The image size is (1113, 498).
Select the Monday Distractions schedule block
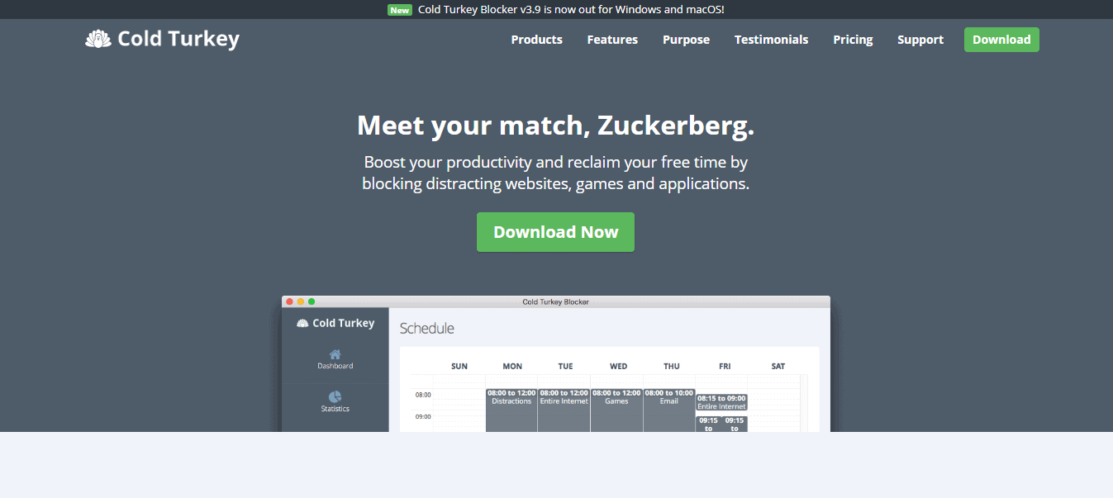(x=511, y=410)
